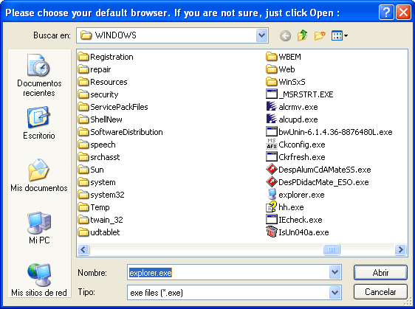This screenshot has height=309, width=415.
Task: Create a new folder
Action: (x=320, y=35)
